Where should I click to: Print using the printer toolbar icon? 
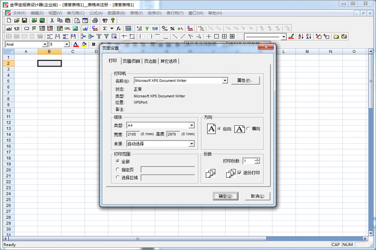tap(95, 21)
